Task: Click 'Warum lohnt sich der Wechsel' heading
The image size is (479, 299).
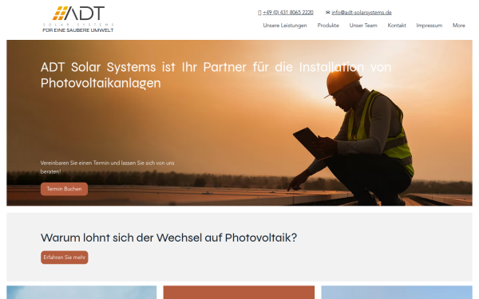Action: (168, 238)
